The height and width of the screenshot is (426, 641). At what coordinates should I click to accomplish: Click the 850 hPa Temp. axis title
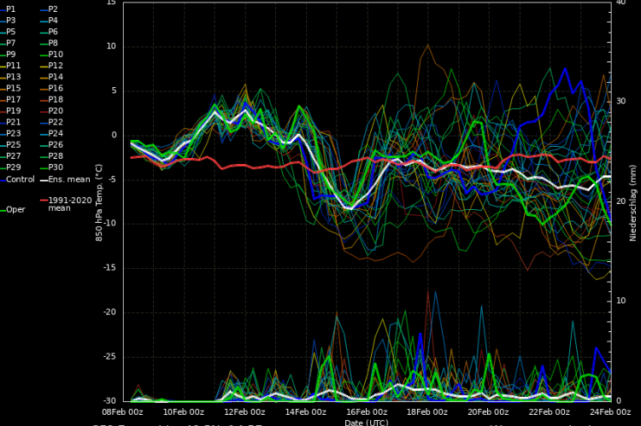100,201
